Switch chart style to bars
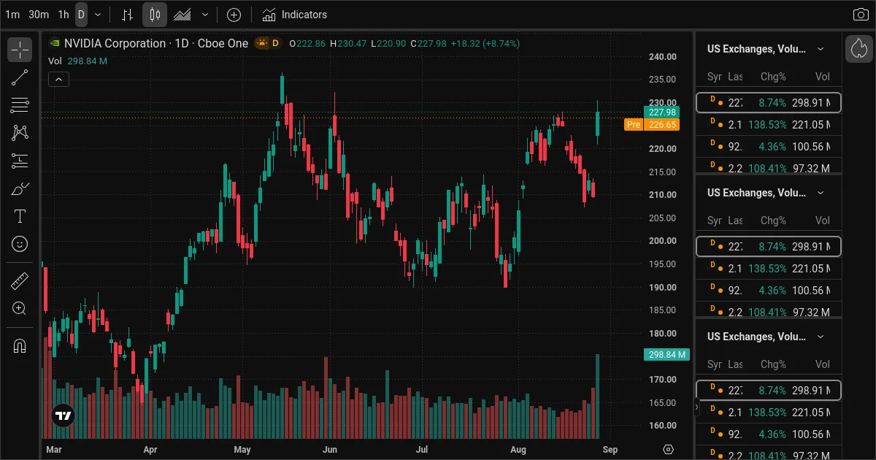This screenshot has width=876, height=460. click(128, 15)
